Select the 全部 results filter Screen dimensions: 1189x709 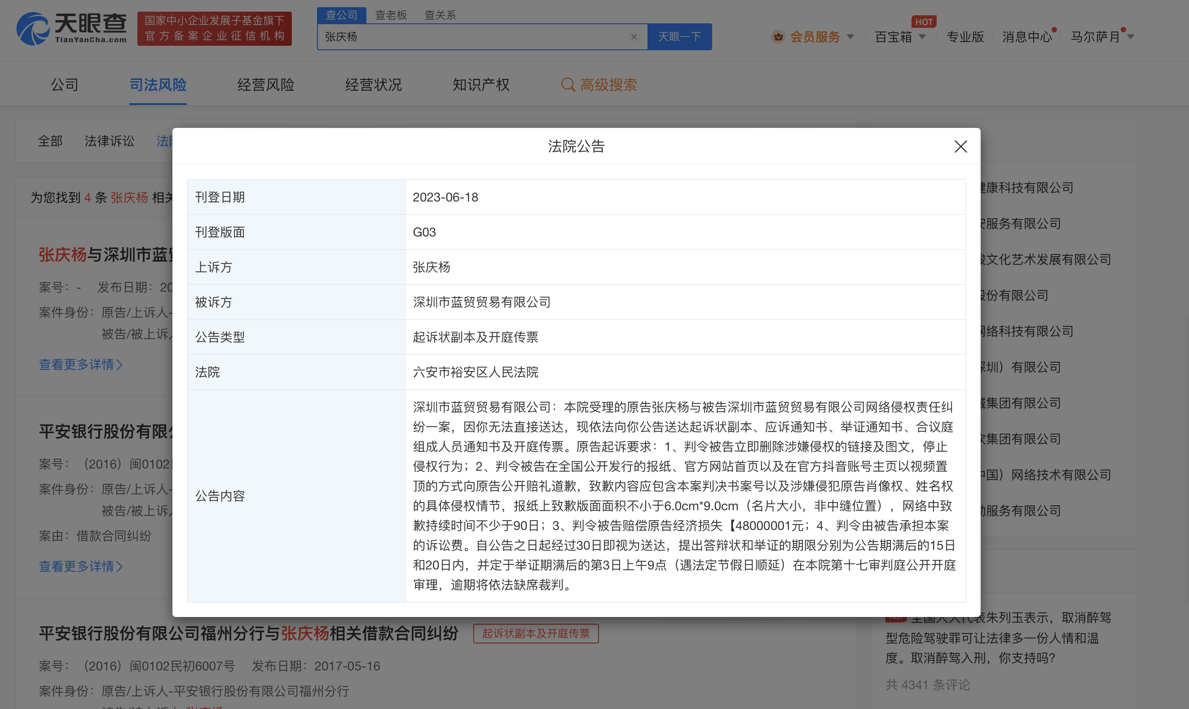click(x=50, y=141)
